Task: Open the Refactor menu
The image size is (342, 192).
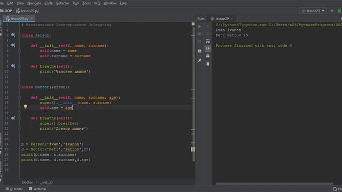Action: click(63, 3)
